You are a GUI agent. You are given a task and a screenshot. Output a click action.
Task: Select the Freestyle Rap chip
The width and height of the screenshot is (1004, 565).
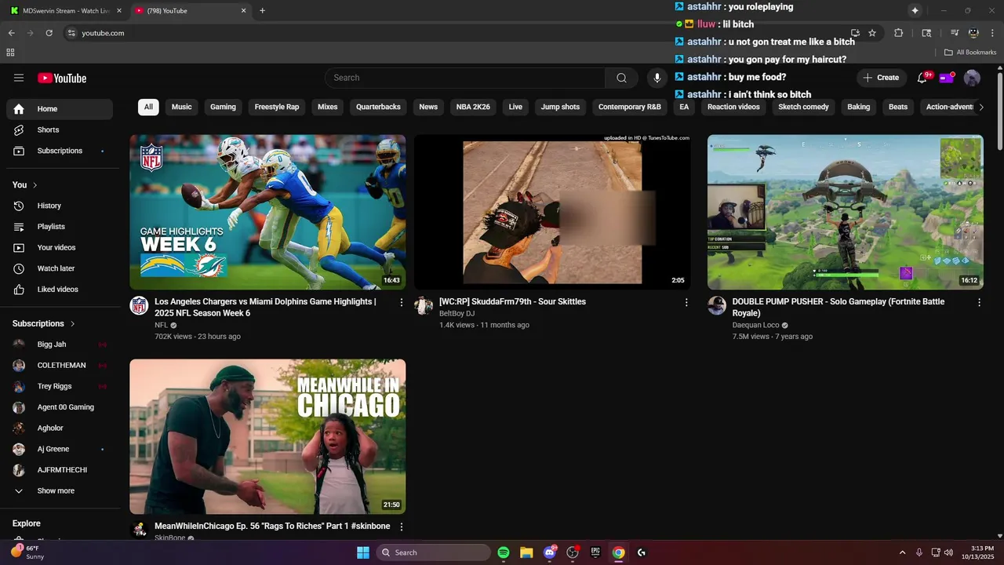click(x=277, y=107)
